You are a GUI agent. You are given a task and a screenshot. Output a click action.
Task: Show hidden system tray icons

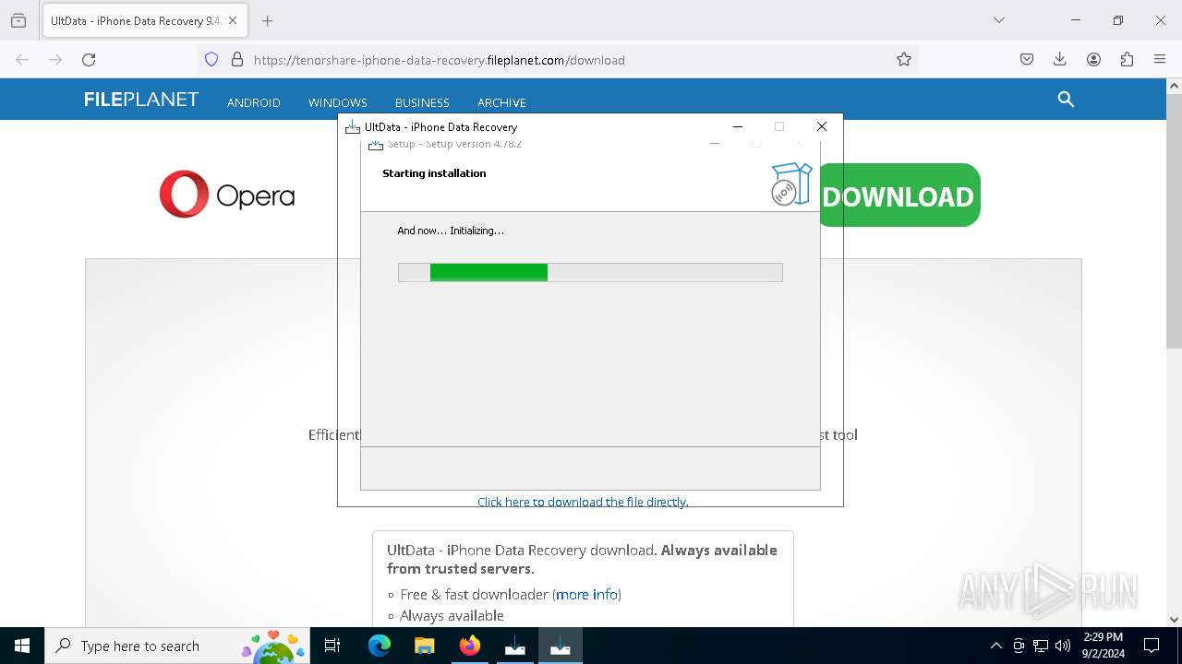tap(995, 646)
